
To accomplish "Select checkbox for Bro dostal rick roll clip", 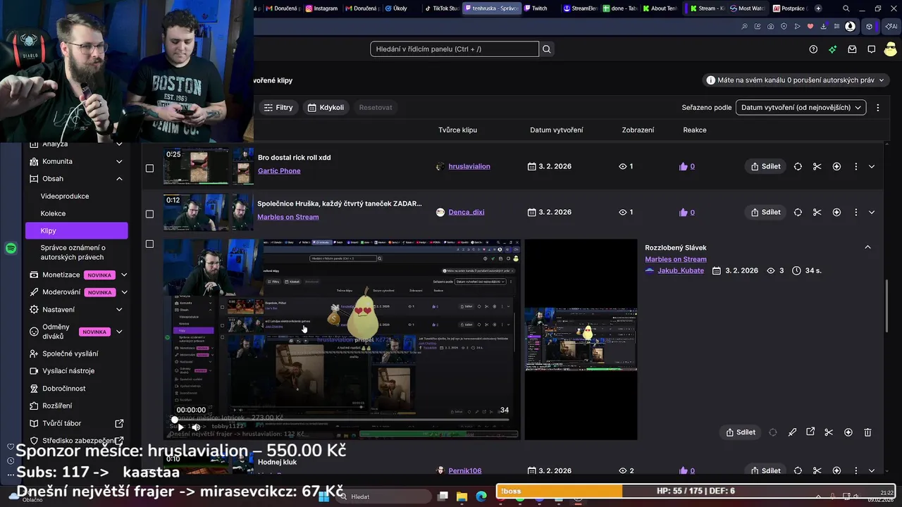I will coord(149,168).
